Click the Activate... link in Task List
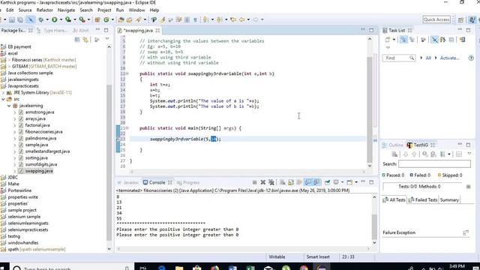480x270 pixels. click(x=449, y=58)
